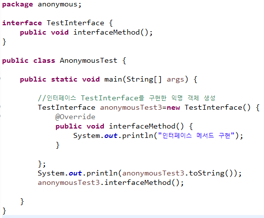This screenshot has width=264, height=218.
Task: Click 'anonymousTest3' inside the println argument
Action: 153,173
